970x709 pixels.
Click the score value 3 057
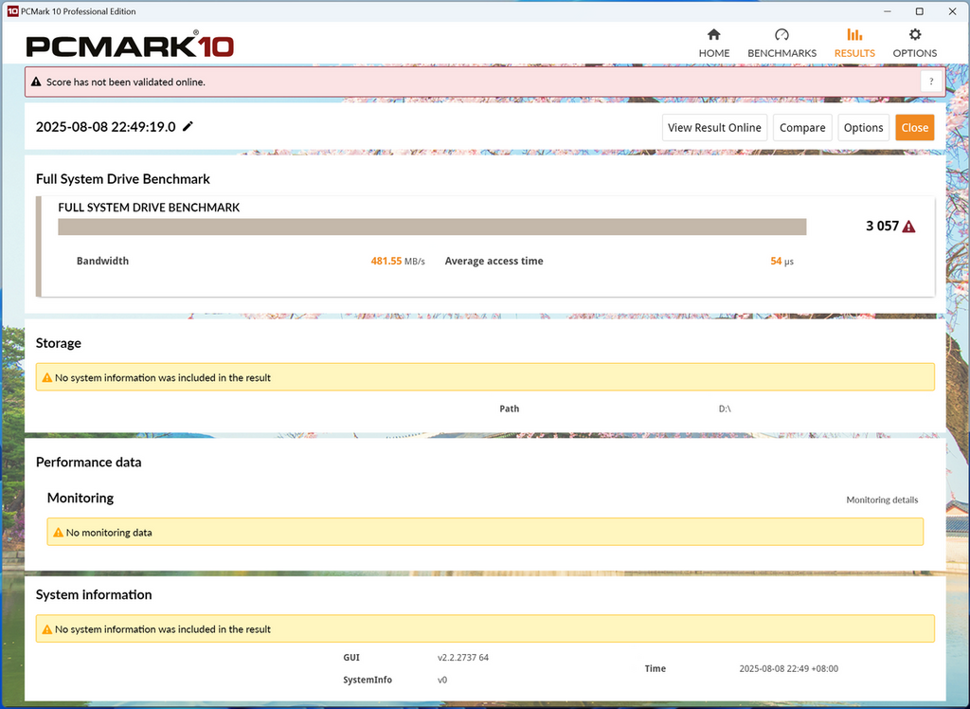point(882,226)
